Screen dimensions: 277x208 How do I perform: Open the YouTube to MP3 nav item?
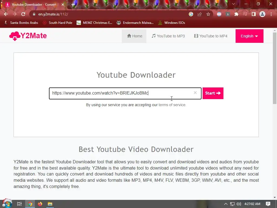pyautogui.click(x=168, y=36)
